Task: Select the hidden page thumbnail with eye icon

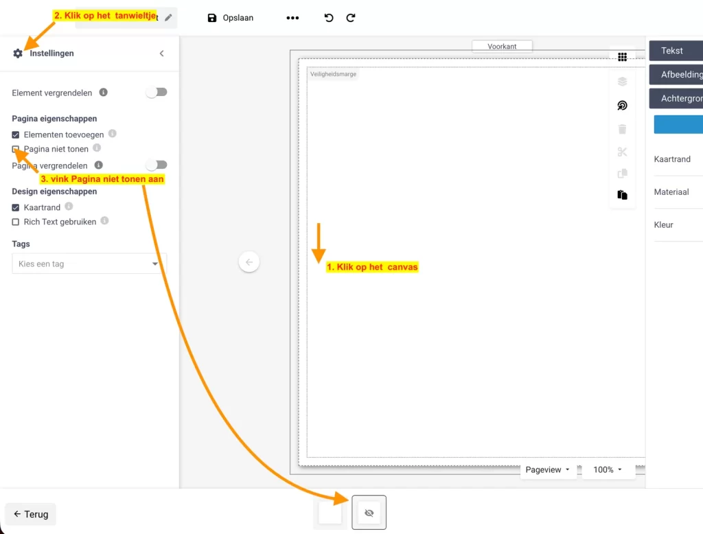Action: click(x=369, y=513)
